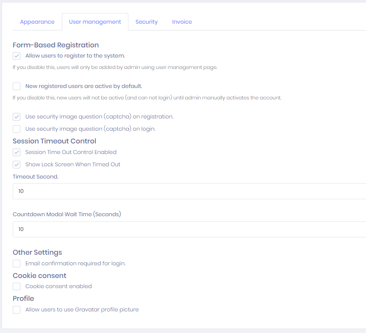
Task: Disable "Show Lock Screen When Timed Out"
Action: pyautogui.click(x=16, y=164)
